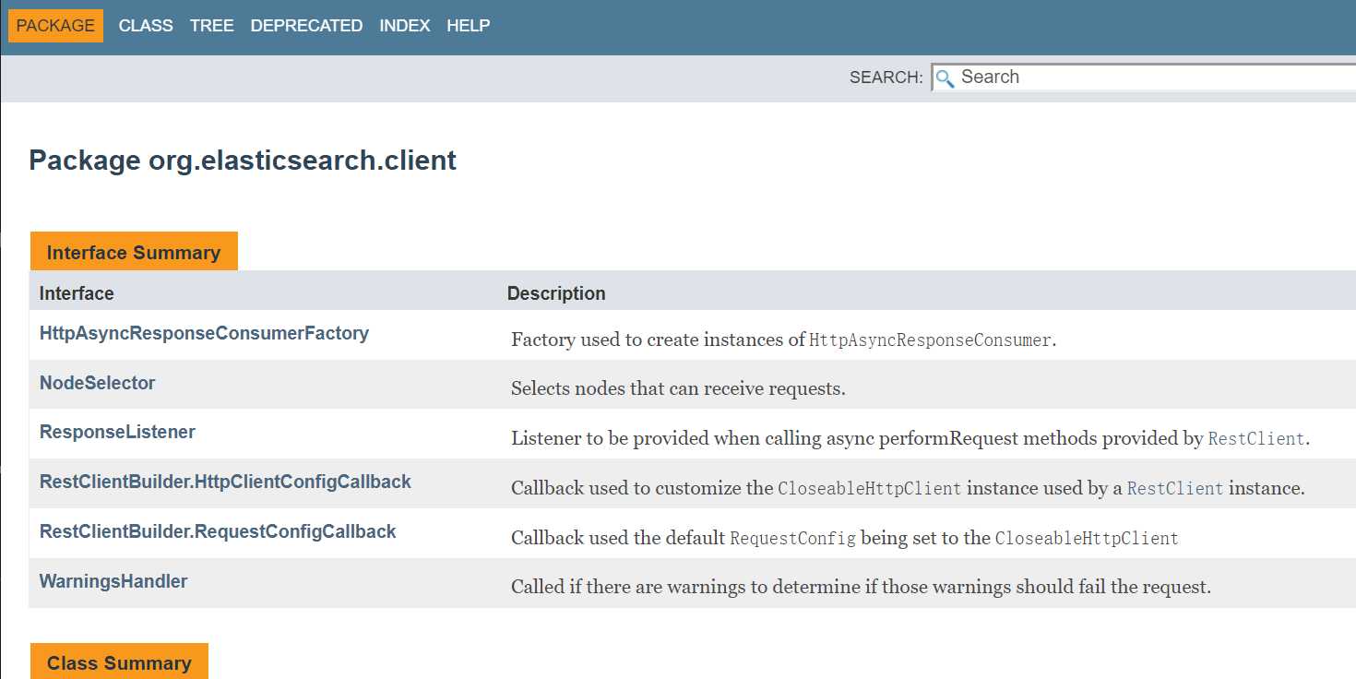This screenshot has height=679, width=1356.
Task: Open the HELP navigation link
Action: [x=469, y=26]
